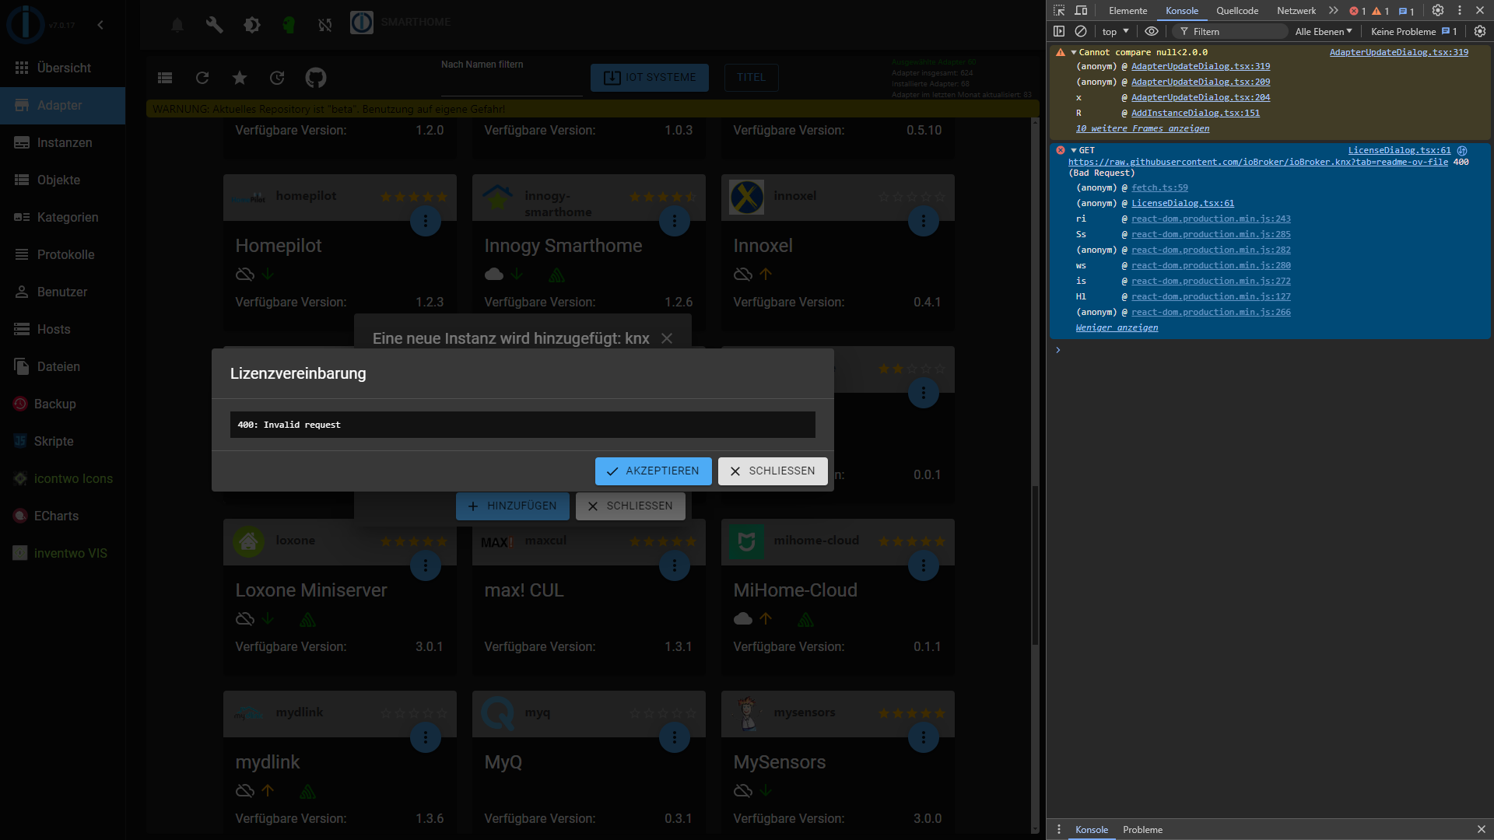Click 'Weniger anzeigen' link in console
The height and width of the screenshot is (840, 1494).
(x=1117, y=328)
